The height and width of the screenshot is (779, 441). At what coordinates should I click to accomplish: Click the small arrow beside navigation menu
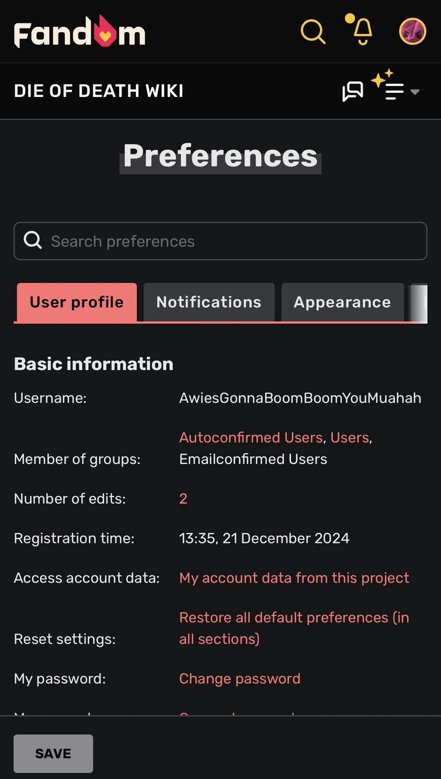pyautogui.click(x=415, y=92)
